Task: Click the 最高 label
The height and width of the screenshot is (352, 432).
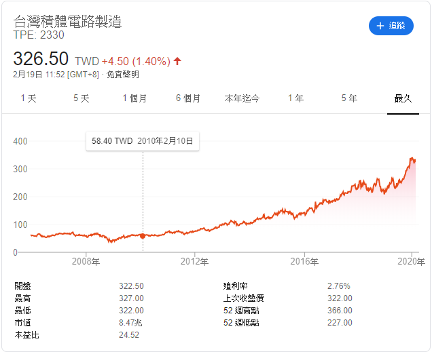Action: coord(22,298)
